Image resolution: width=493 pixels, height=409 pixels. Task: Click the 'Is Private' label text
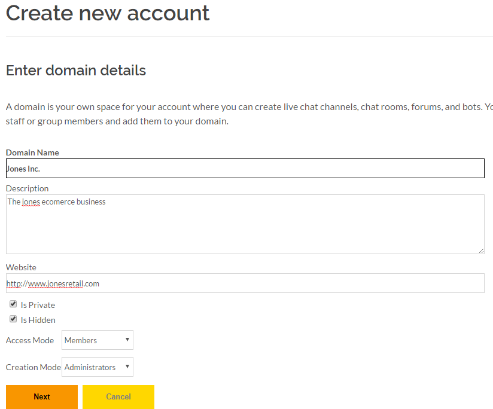point(38,305)
